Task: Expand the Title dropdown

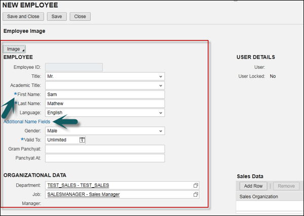Action: point(161,76)
